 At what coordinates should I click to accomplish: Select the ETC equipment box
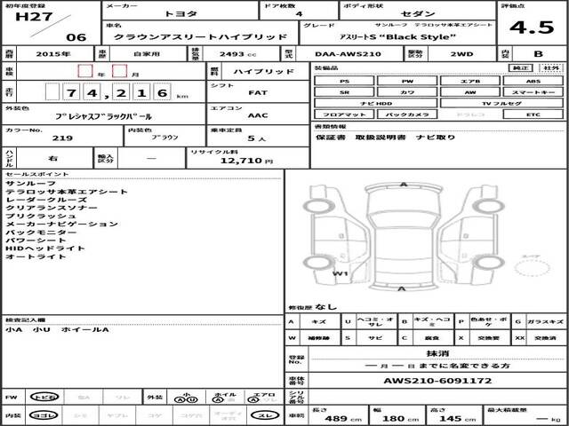click(x=533, y=114)
